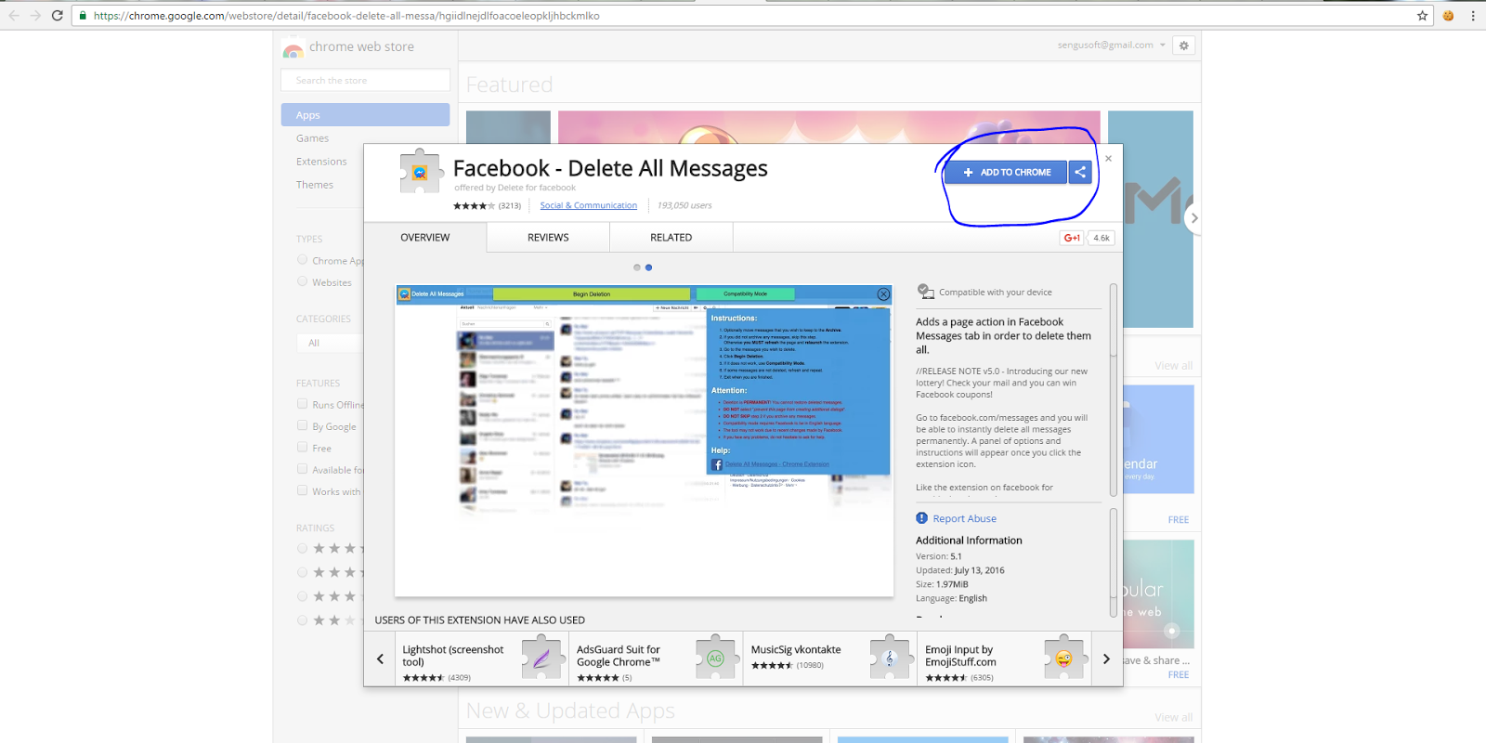1486x743 pixels.
Task: Go back to the previous page
Action: [x=13, y=16]
